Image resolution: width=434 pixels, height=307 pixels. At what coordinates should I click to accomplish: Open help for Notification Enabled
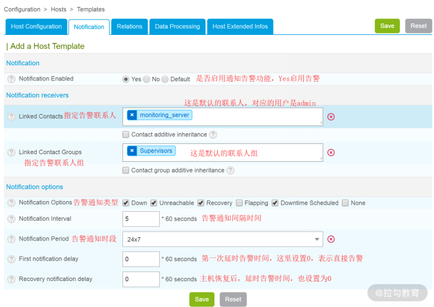[x=11, y=79]
